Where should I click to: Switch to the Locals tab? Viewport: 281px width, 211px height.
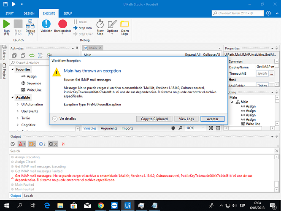(x=29, y=195)
